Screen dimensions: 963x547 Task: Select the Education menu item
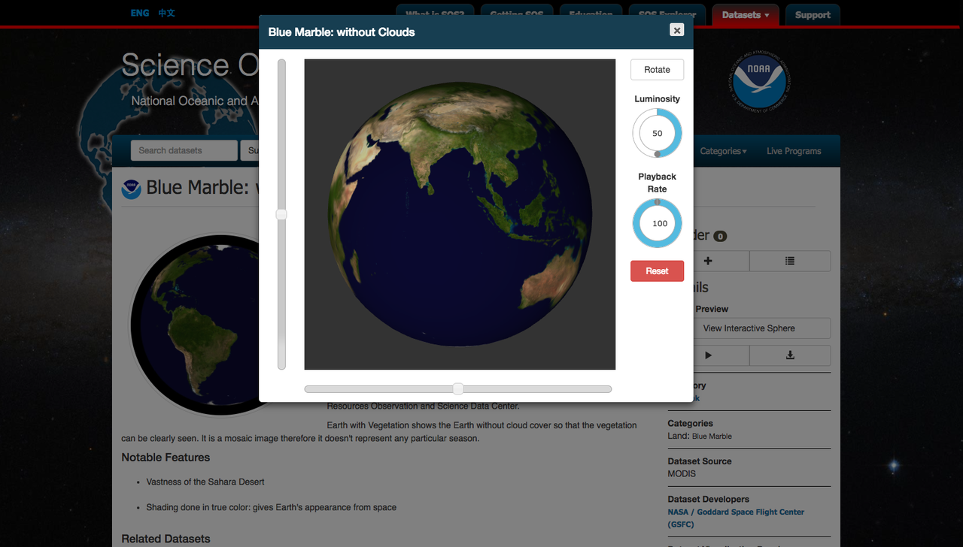click(591, 15)
